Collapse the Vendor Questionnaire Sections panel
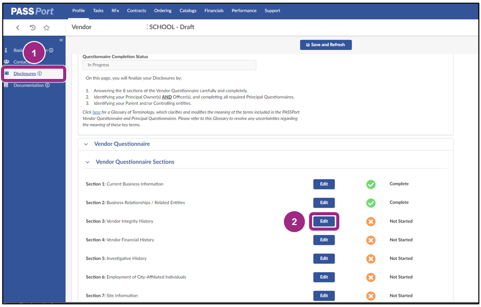481x307 pixels. (87, 162)
